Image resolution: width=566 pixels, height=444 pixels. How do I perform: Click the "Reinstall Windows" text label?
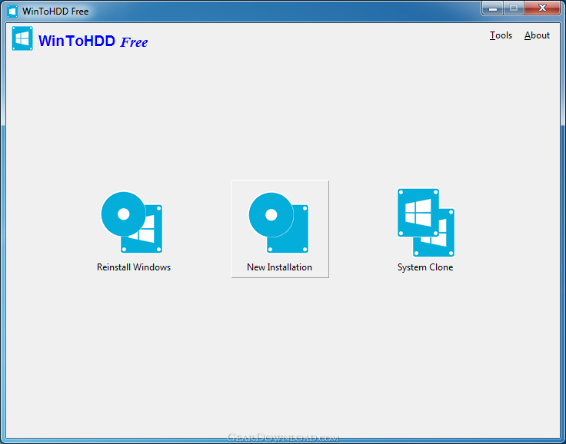point(134,267)
